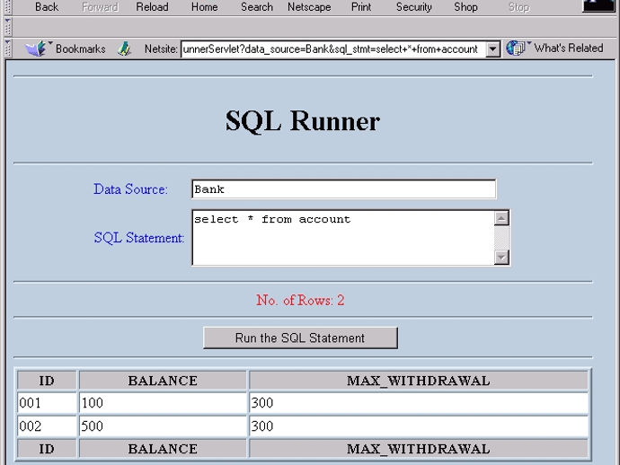Click the Back toolbar button
The width and height of the screenshot is (620, 465).
click(46, 6)
